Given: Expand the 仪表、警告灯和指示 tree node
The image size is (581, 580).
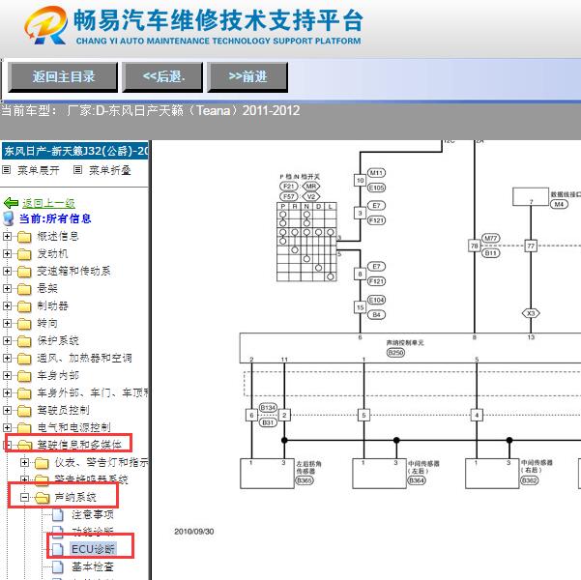Looking at the screenshot, I should pyautogui.click(x=24, y=462).
